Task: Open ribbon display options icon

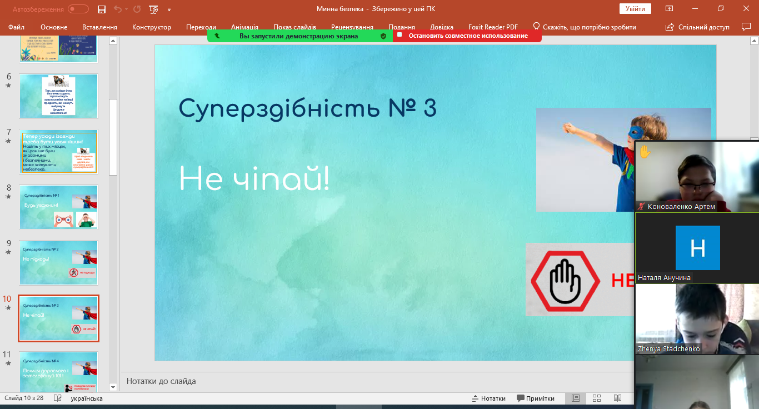Action: [x=670, y=9]
